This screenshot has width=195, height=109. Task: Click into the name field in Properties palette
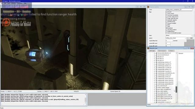179,9
